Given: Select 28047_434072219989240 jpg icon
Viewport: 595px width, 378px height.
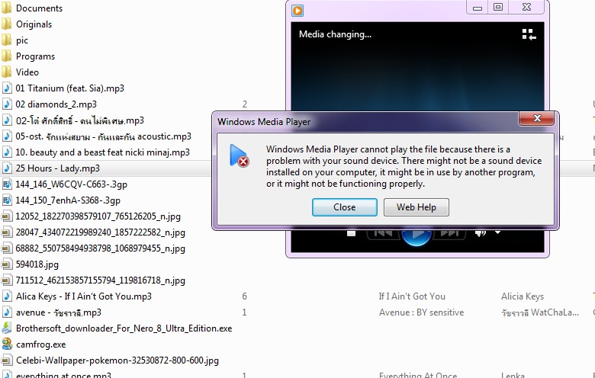Looking at the screenshot, I should click(x=6, y=232).
